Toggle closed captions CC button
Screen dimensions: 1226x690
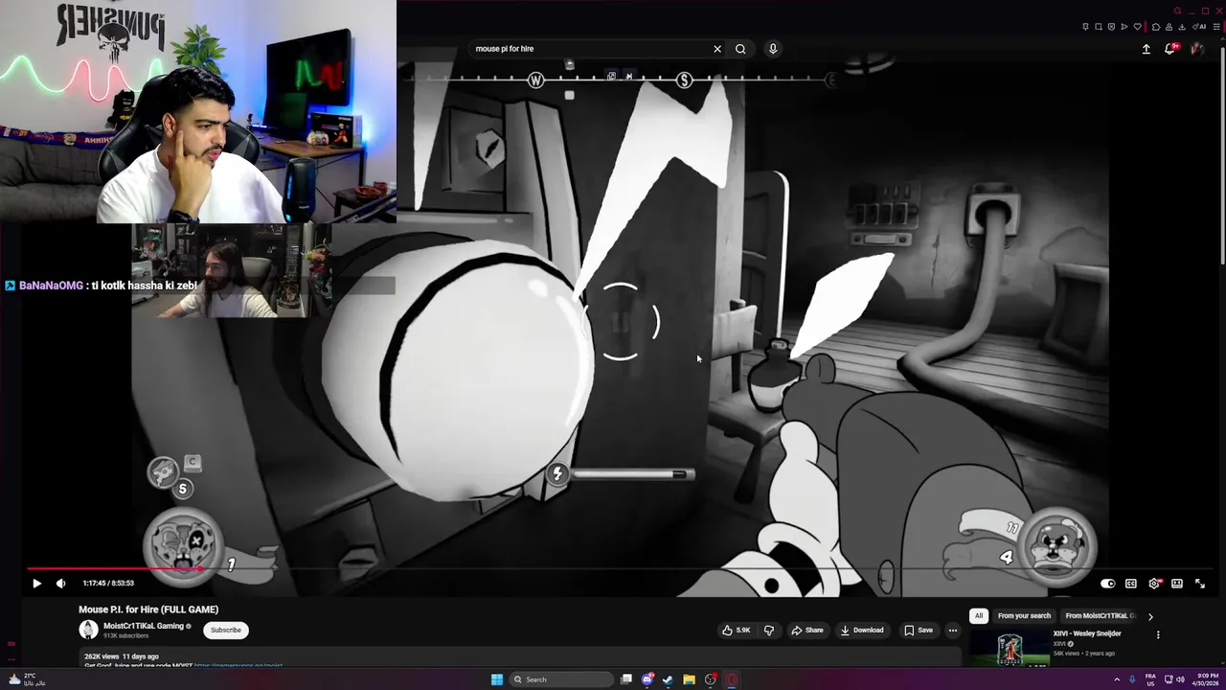tap(1131, 583)
